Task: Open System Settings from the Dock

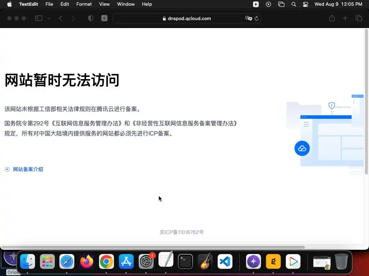Action: (x=146, y=262)
